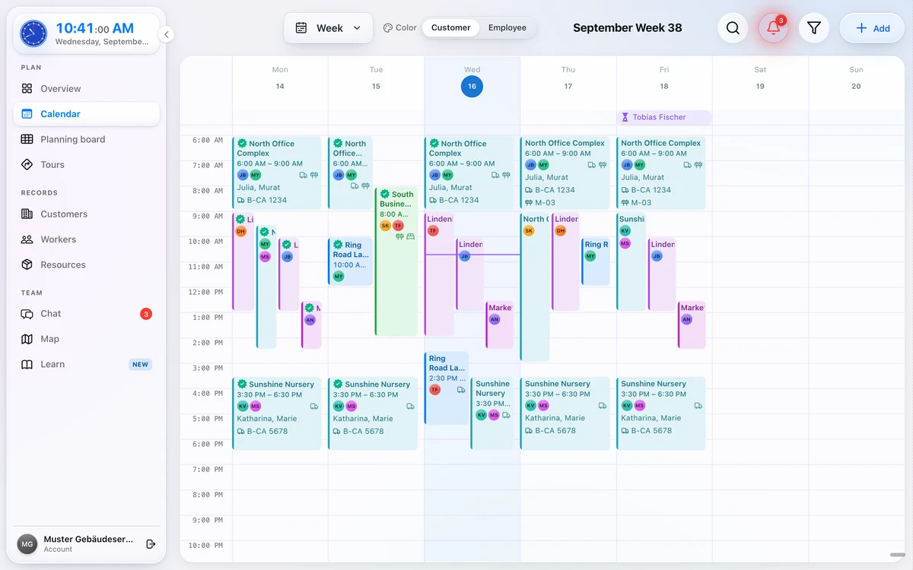
Task: Open Wednesday Ring Road La... 2:30 PM event
Action: coord(447,388)
